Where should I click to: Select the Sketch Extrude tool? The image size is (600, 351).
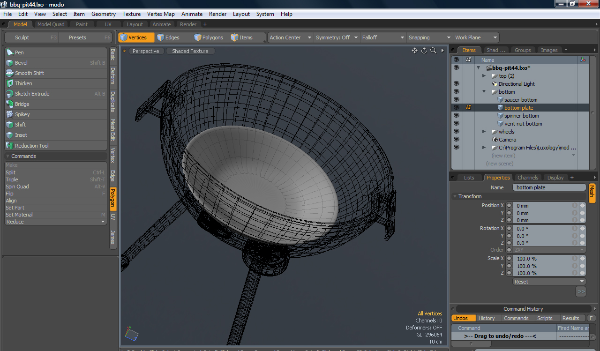56,94
